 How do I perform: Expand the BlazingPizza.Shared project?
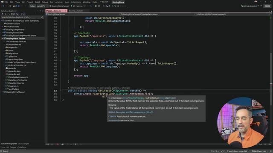point(2,92)
